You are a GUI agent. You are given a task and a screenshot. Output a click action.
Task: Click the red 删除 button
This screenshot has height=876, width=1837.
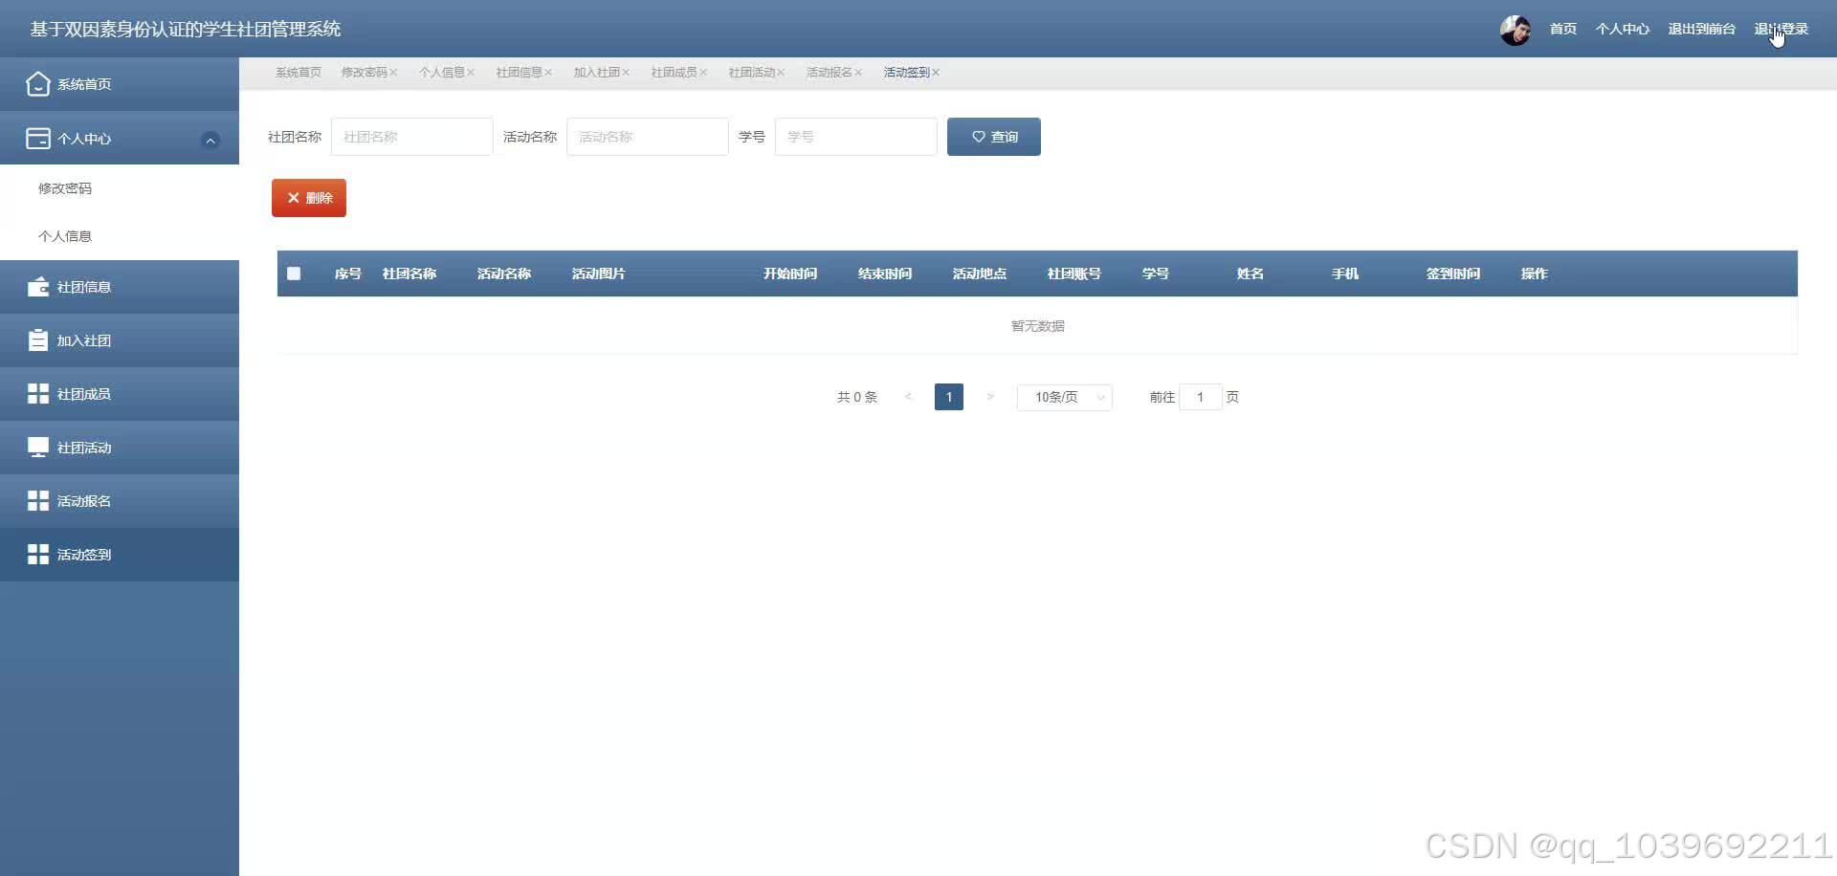[309, 198]
